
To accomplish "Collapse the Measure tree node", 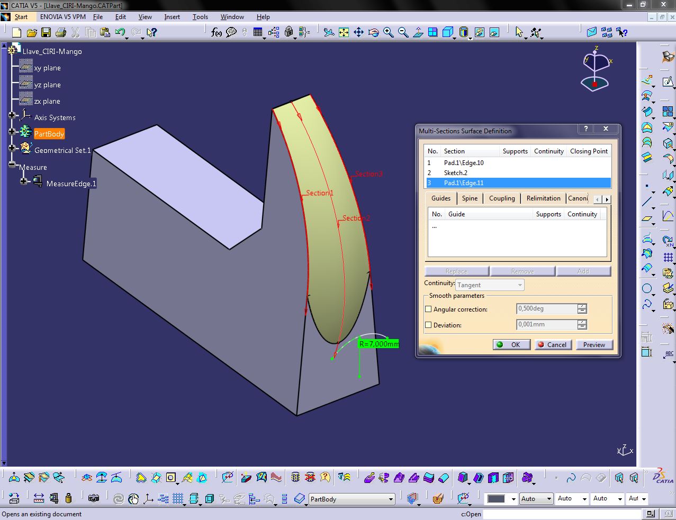I will pos(12,165).
